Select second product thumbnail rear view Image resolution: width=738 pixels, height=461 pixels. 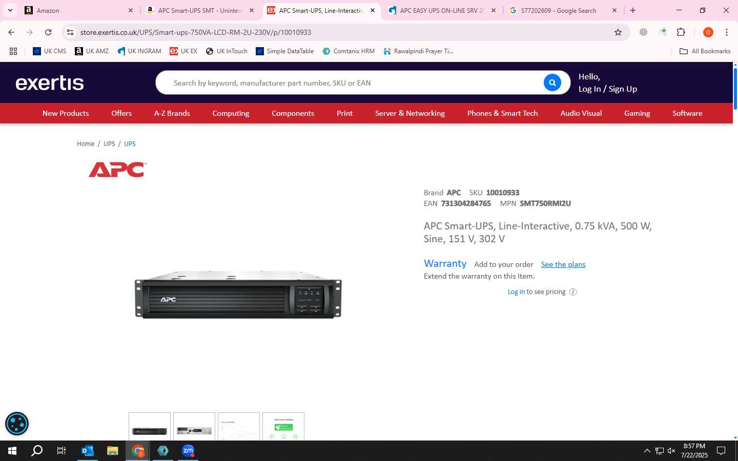[194, 426]
